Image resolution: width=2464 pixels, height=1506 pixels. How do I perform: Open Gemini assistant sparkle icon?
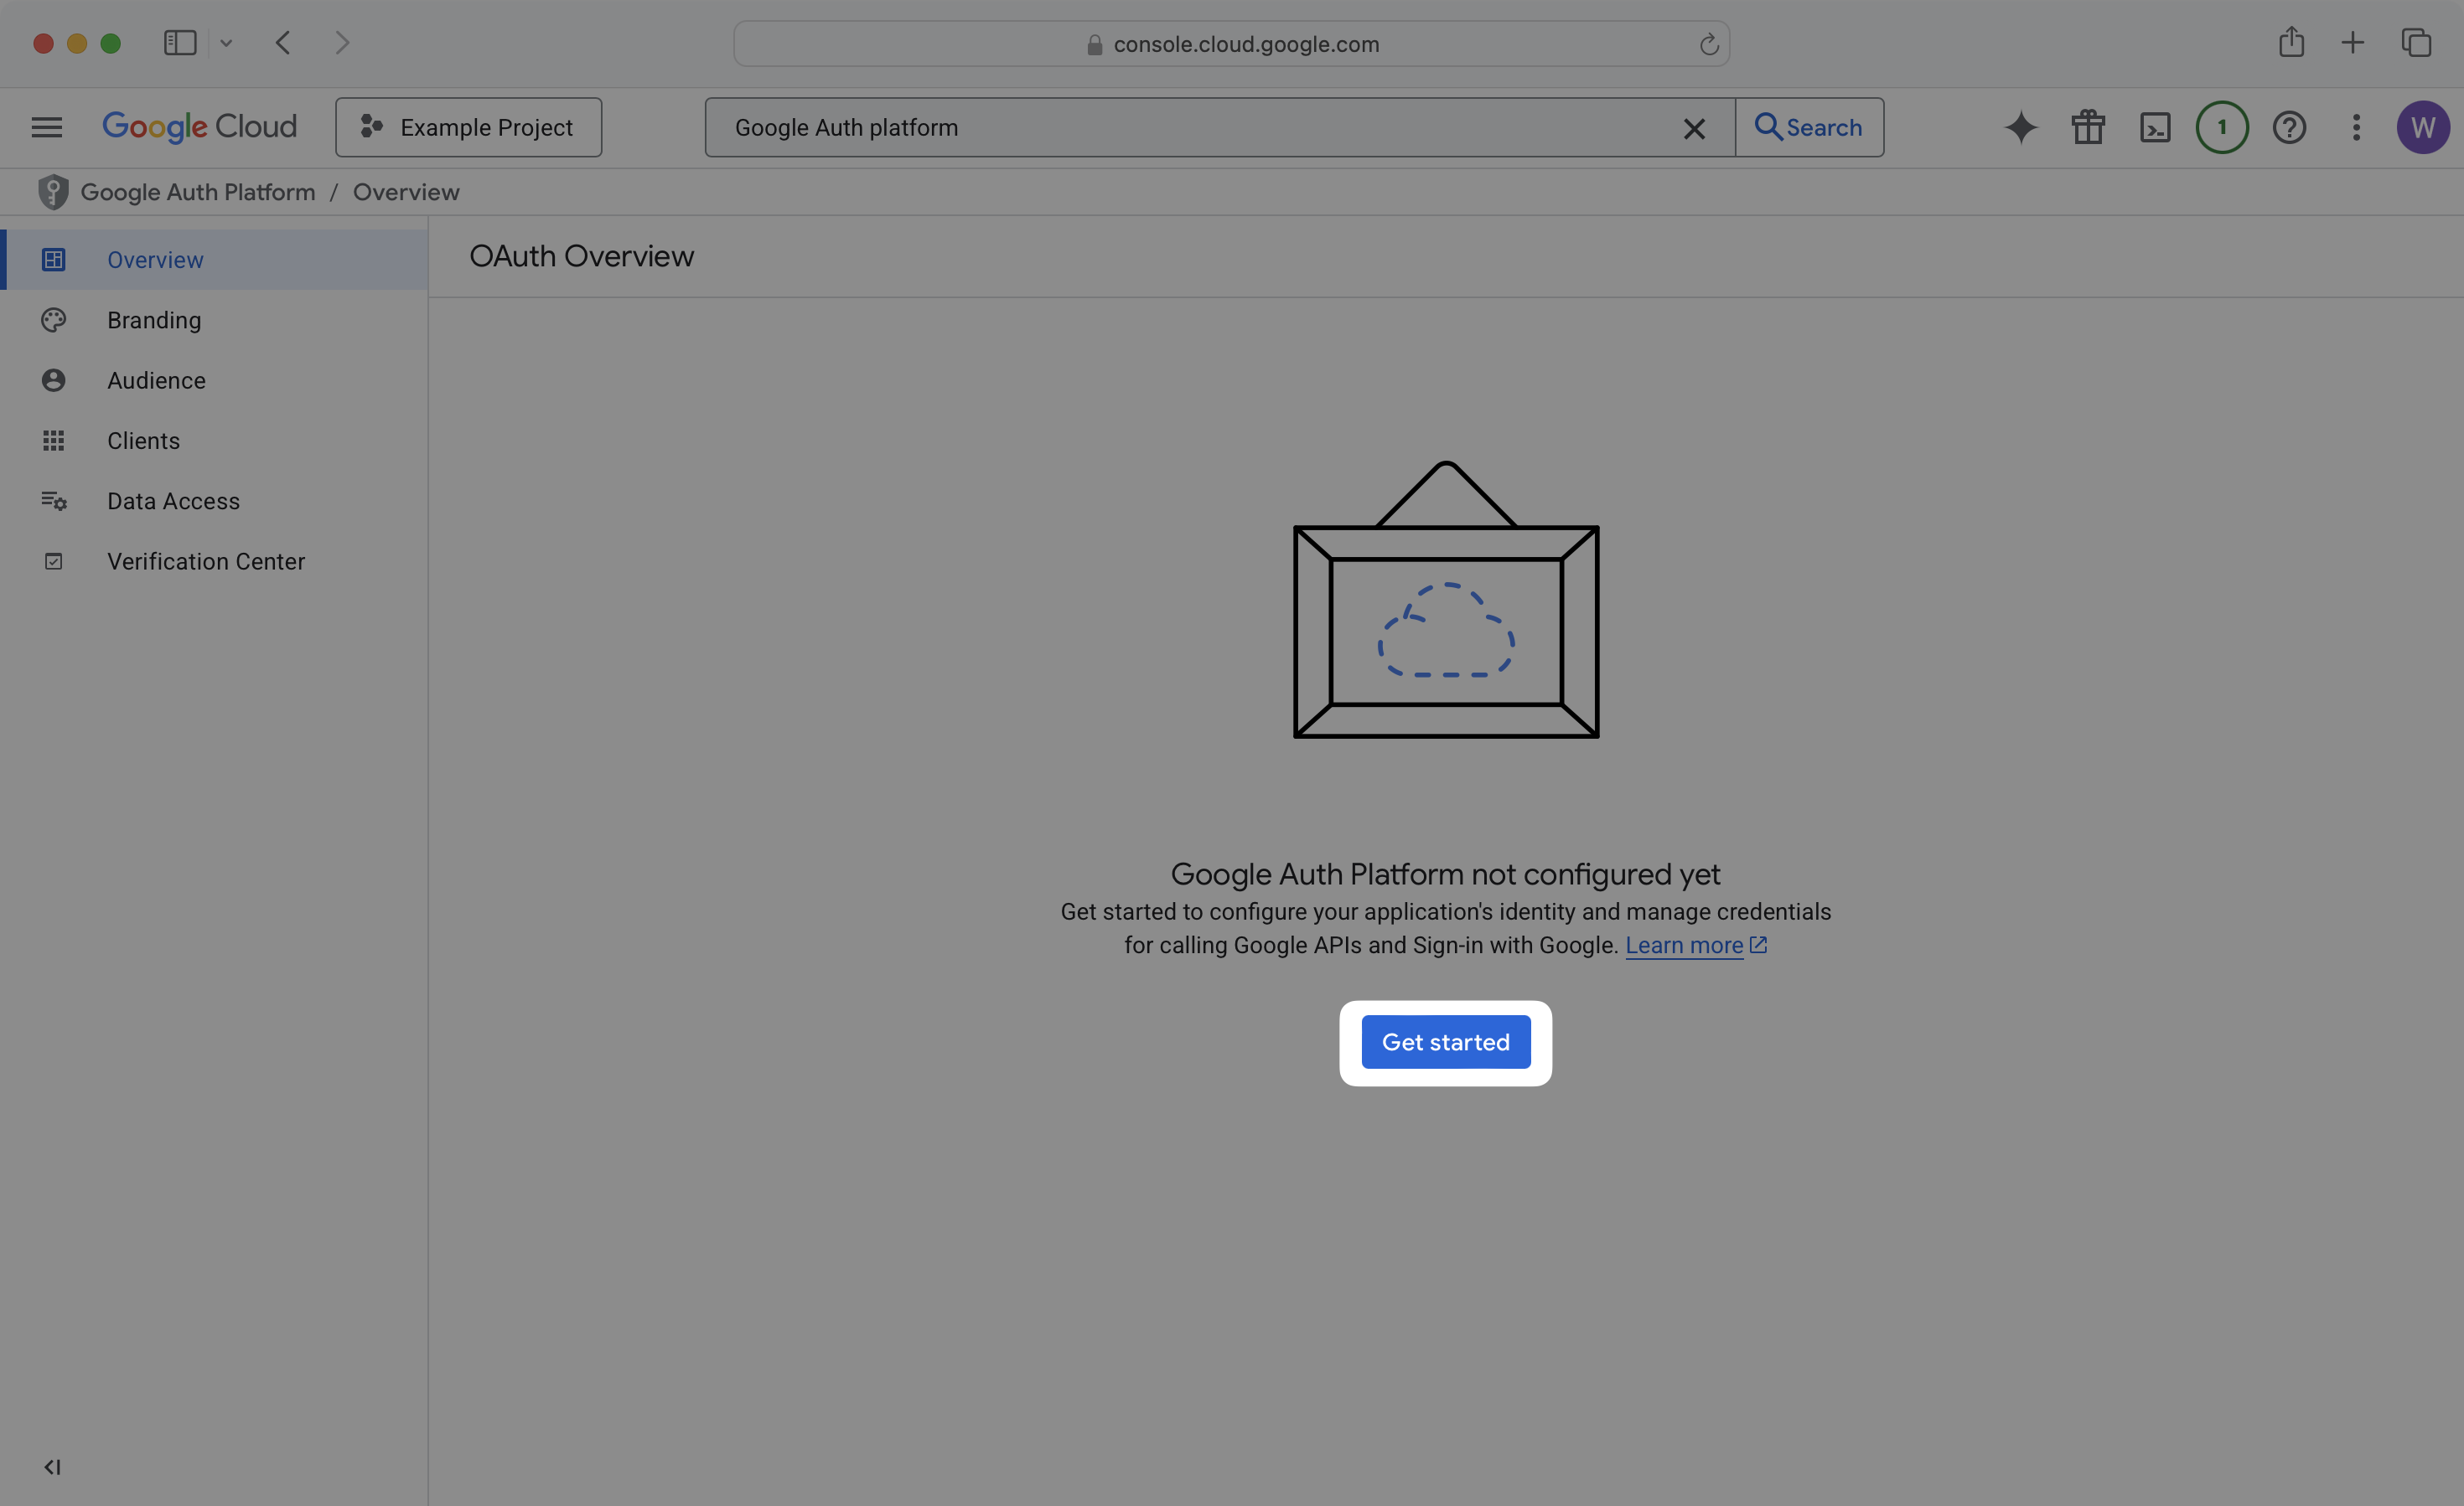tap(2021, 127)
